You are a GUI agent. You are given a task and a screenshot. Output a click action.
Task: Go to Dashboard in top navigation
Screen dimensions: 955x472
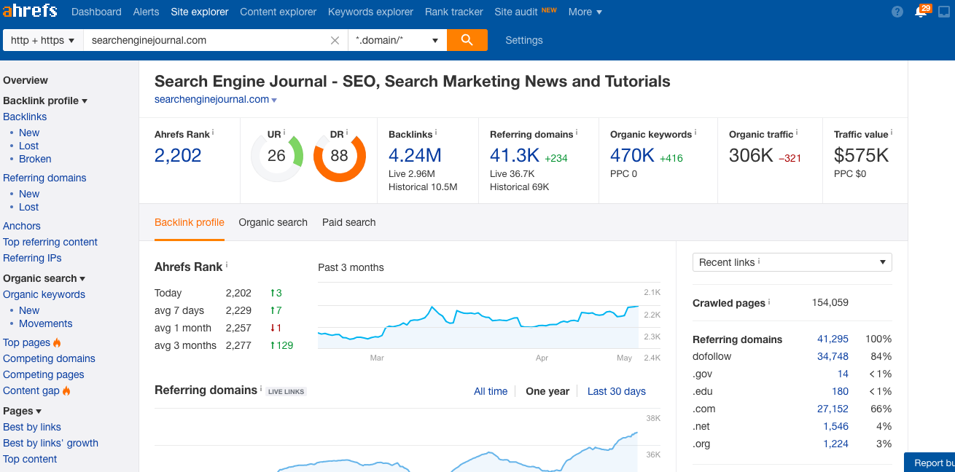96,12
